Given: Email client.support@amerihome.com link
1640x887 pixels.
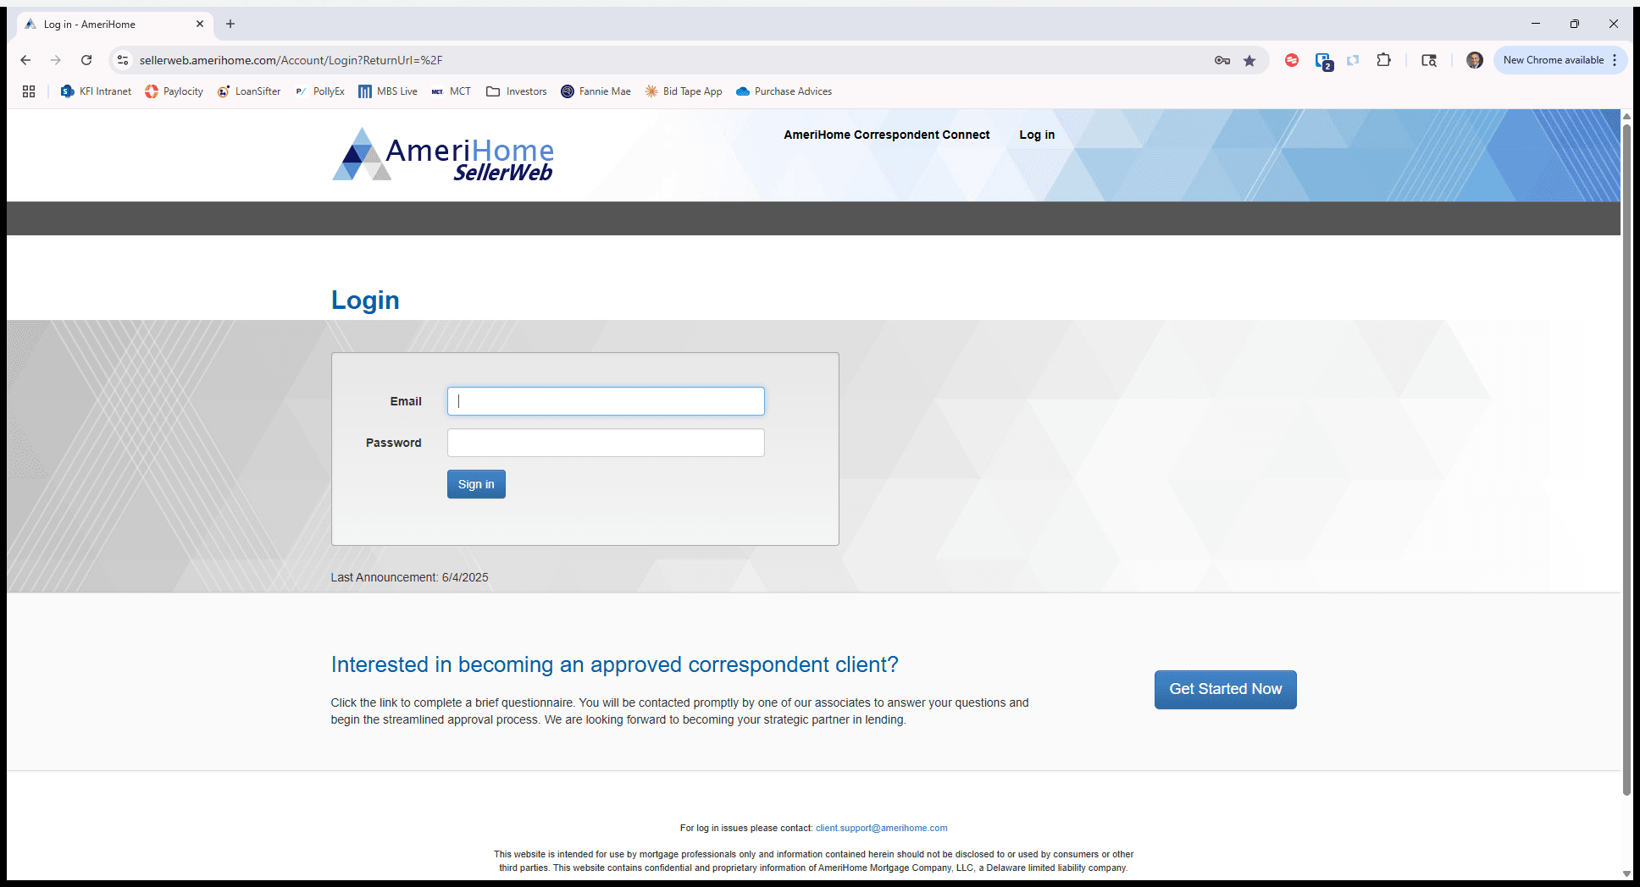Looking at the screenshot, I should 881,828.
